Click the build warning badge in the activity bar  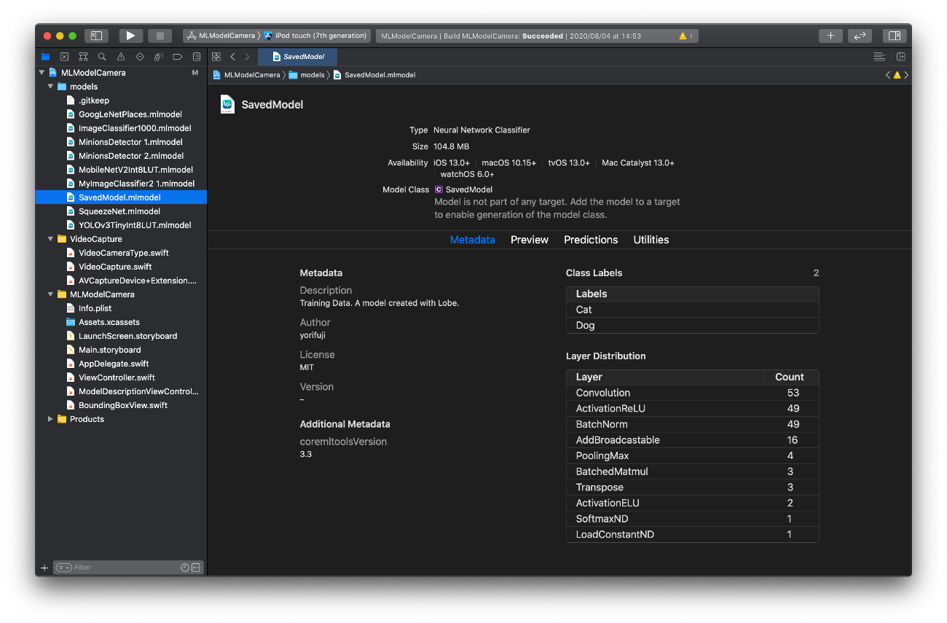click(685, 36)
